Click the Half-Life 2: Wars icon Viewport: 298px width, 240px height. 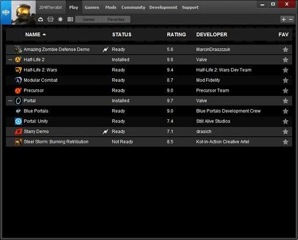tap(18, 70)
